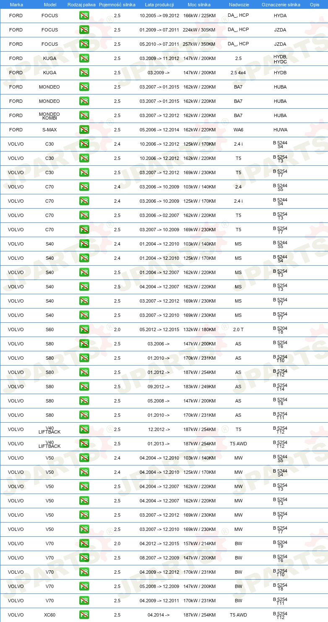Image resolution: width=328 pixels, height=622 pixels.
Task: Click the petrol icon for Ford Focus 305KM
Action: [84, 30]
